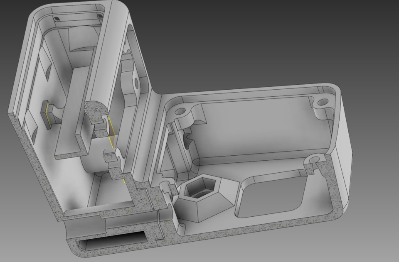399x262 pixels.
Task: Pick the half-cut screw hole on the right section face
Action: tap(313, 160)
